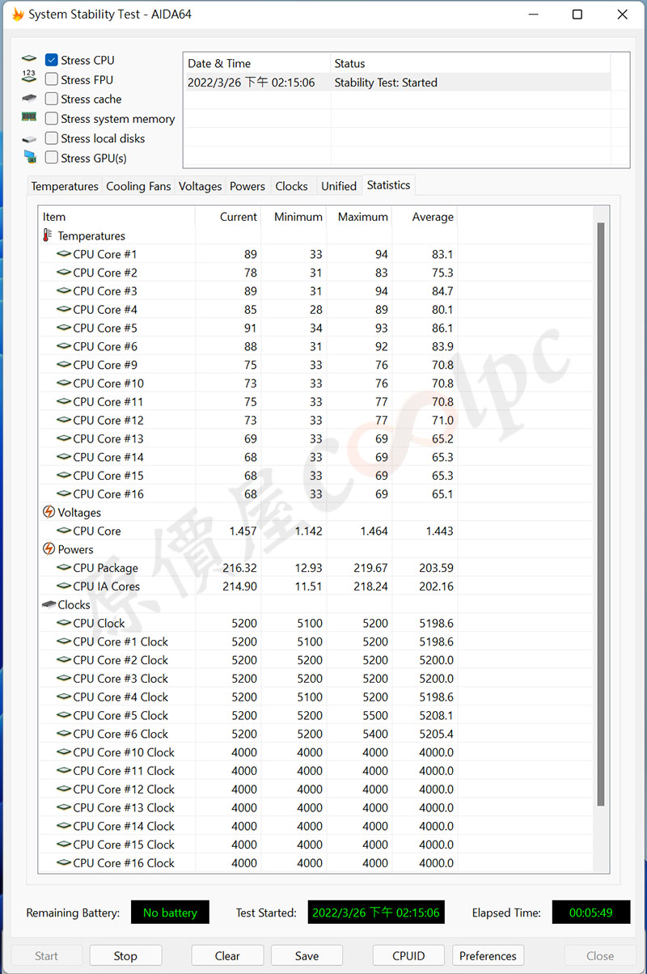Click the Maximum column header

(359, 217)
